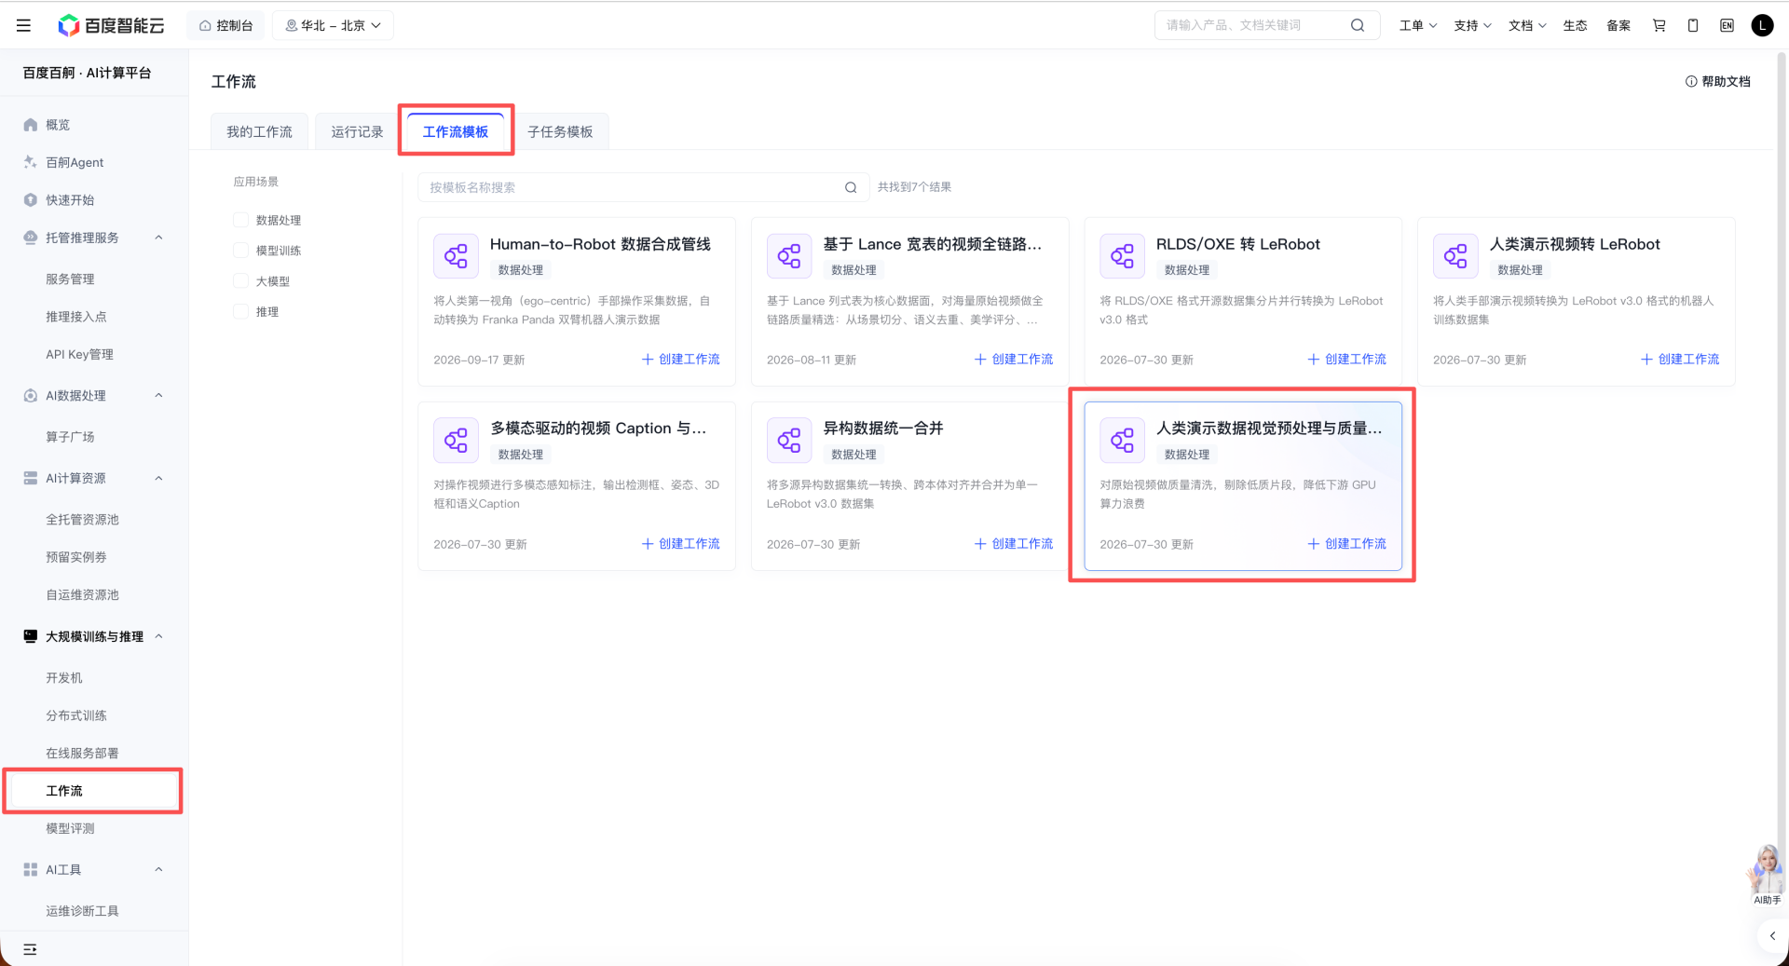Image resolution: width=1789 pixels, height=966 pixels.
Task: Switch language with the EN icon
Action: tap(1727, 25)
